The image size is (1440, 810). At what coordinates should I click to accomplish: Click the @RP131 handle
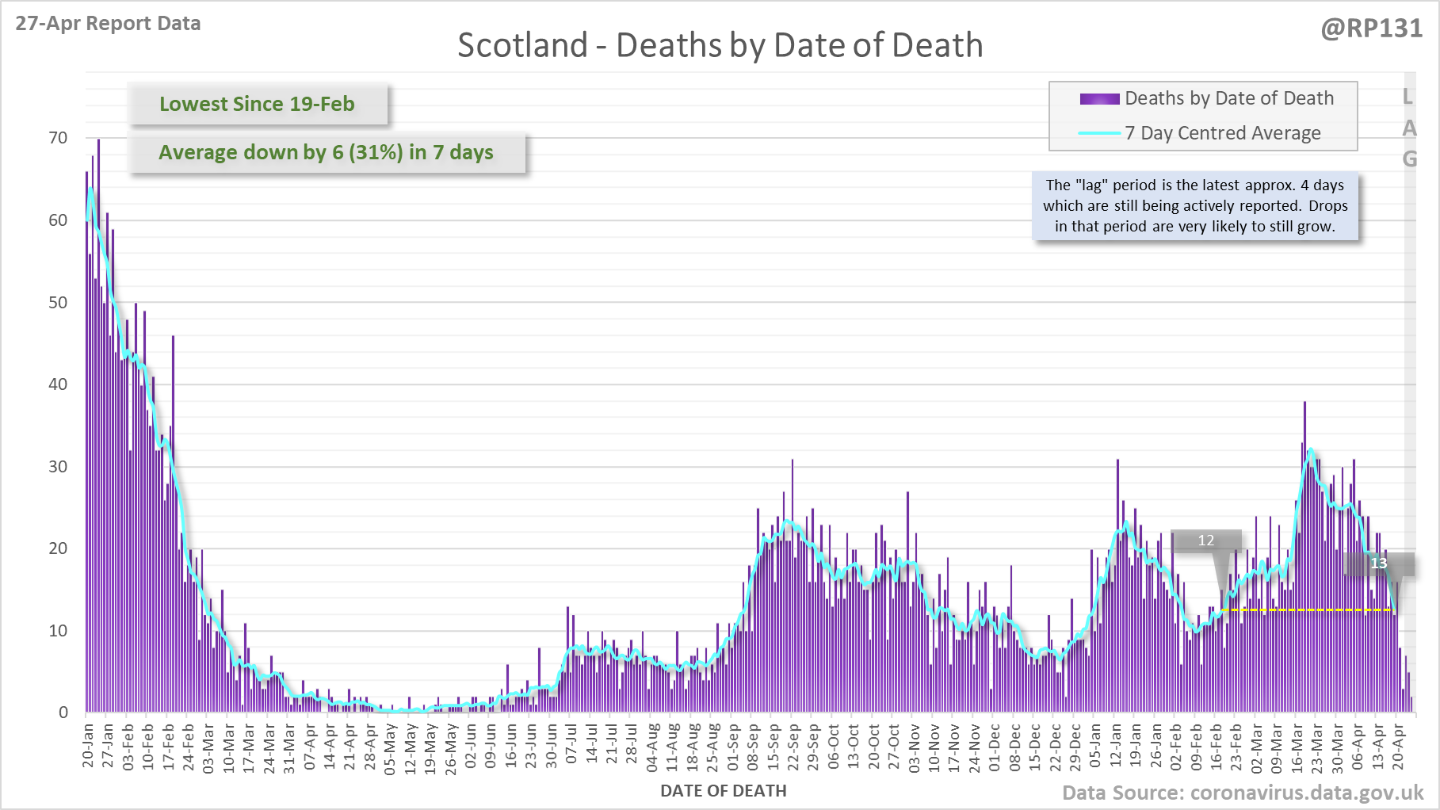click(x=1370, y=29)
